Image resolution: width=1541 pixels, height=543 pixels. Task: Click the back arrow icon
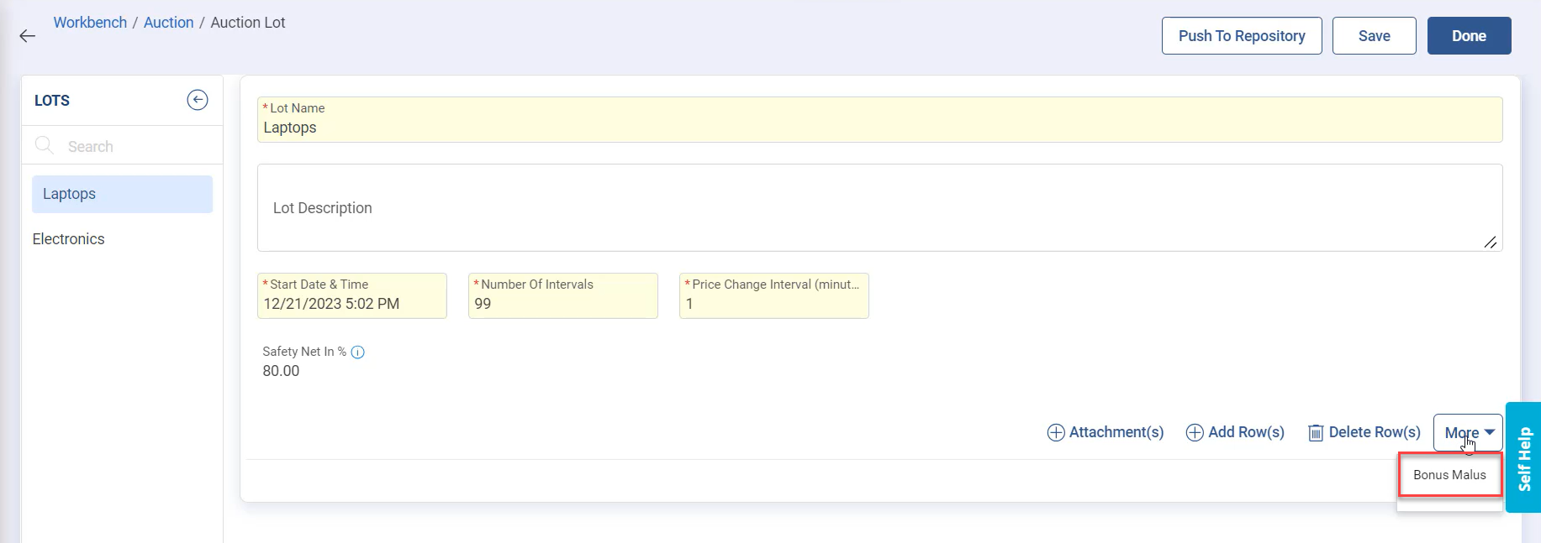pos(28,36)
